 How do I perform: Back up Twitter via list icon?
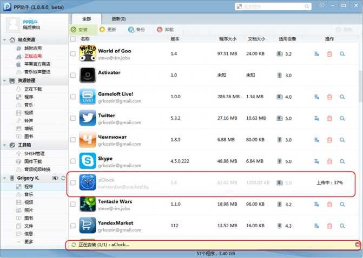pyautogui.click(x=316, y=118)
